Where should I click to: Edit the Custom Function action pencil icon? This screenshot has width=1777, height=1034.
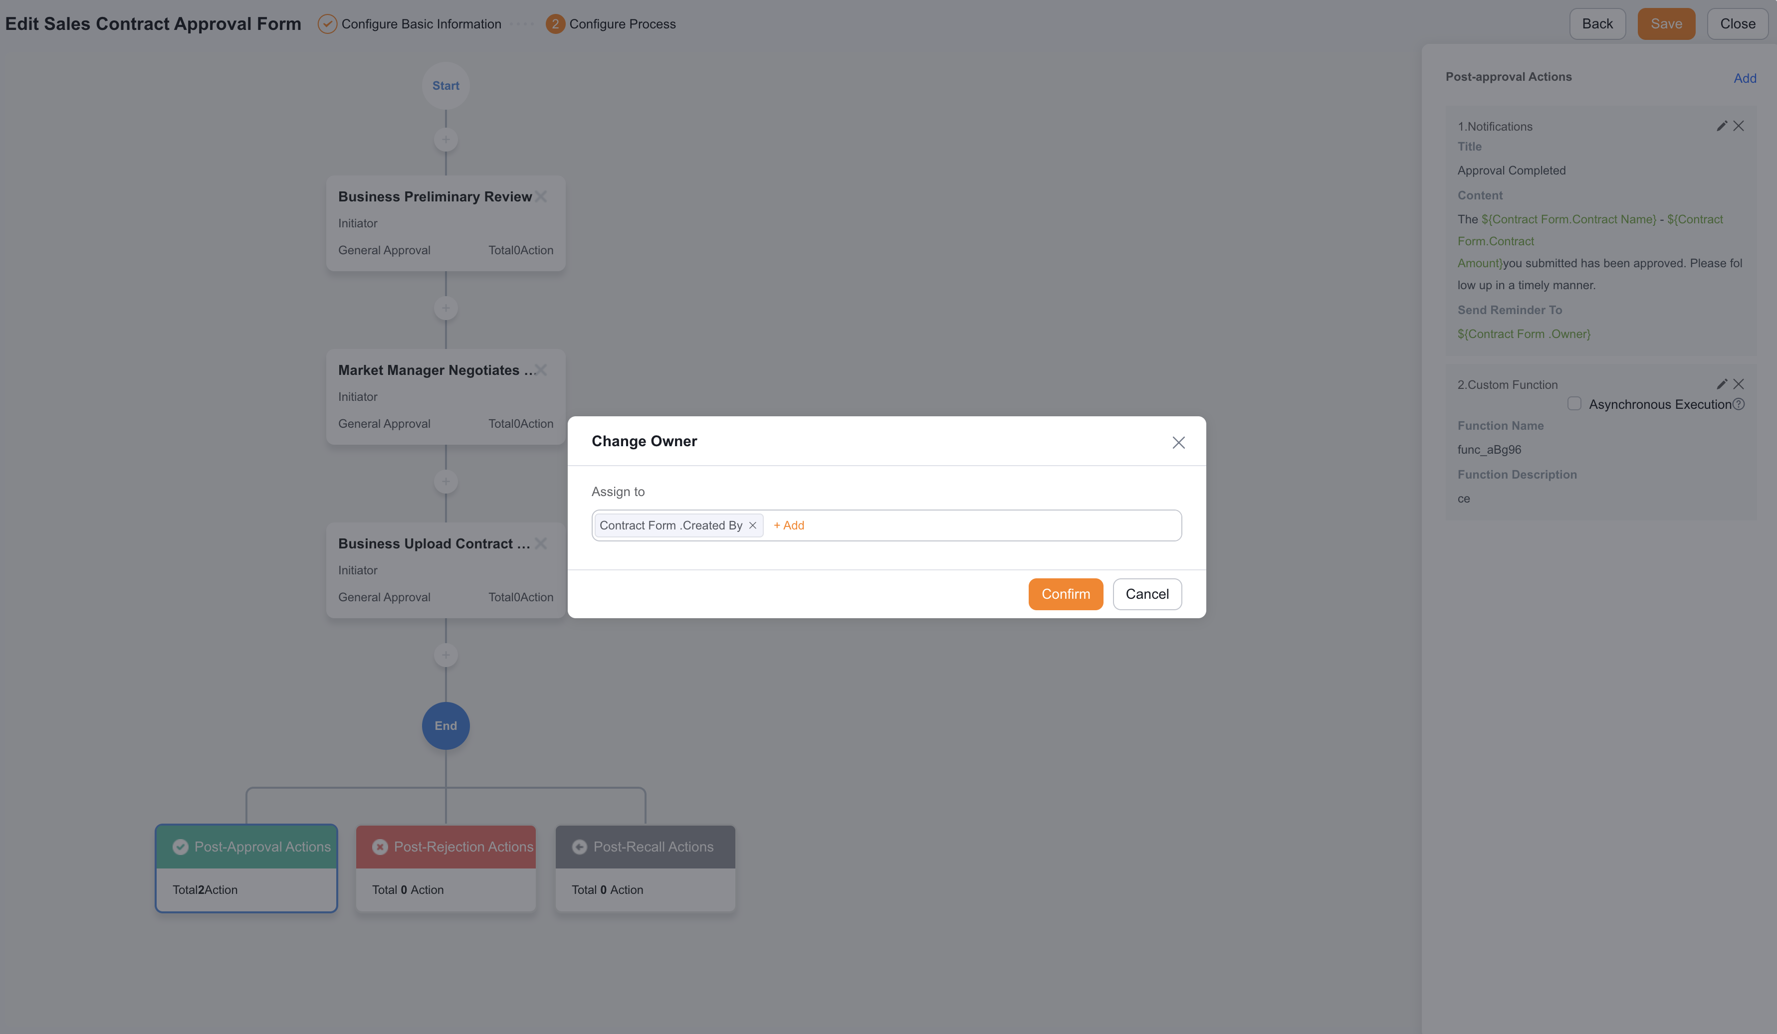click(x=1721, y=384)
